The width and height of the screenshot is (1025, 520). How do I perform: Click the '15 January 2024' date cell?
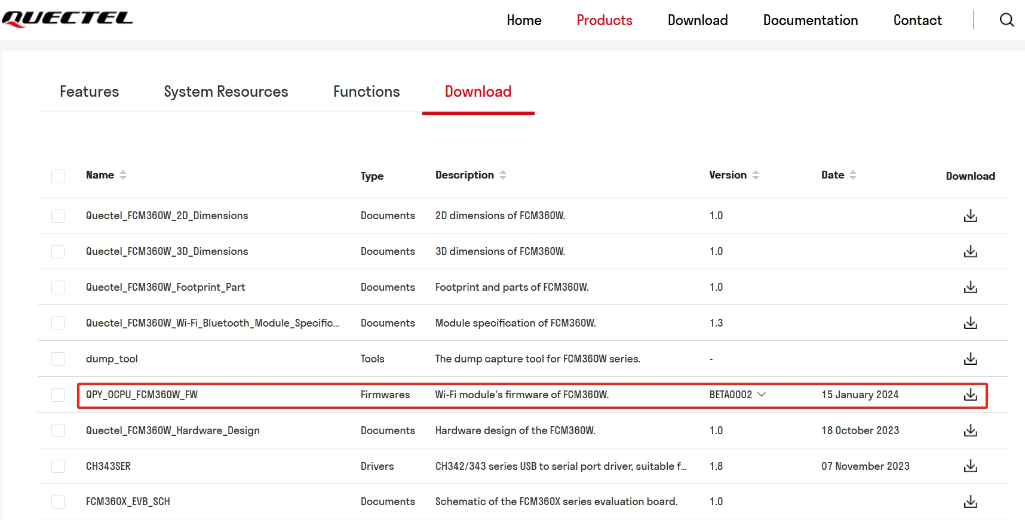point(860,395)
